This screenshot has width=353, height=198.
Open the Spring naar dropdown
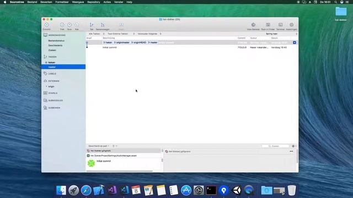tap(281, 34)
